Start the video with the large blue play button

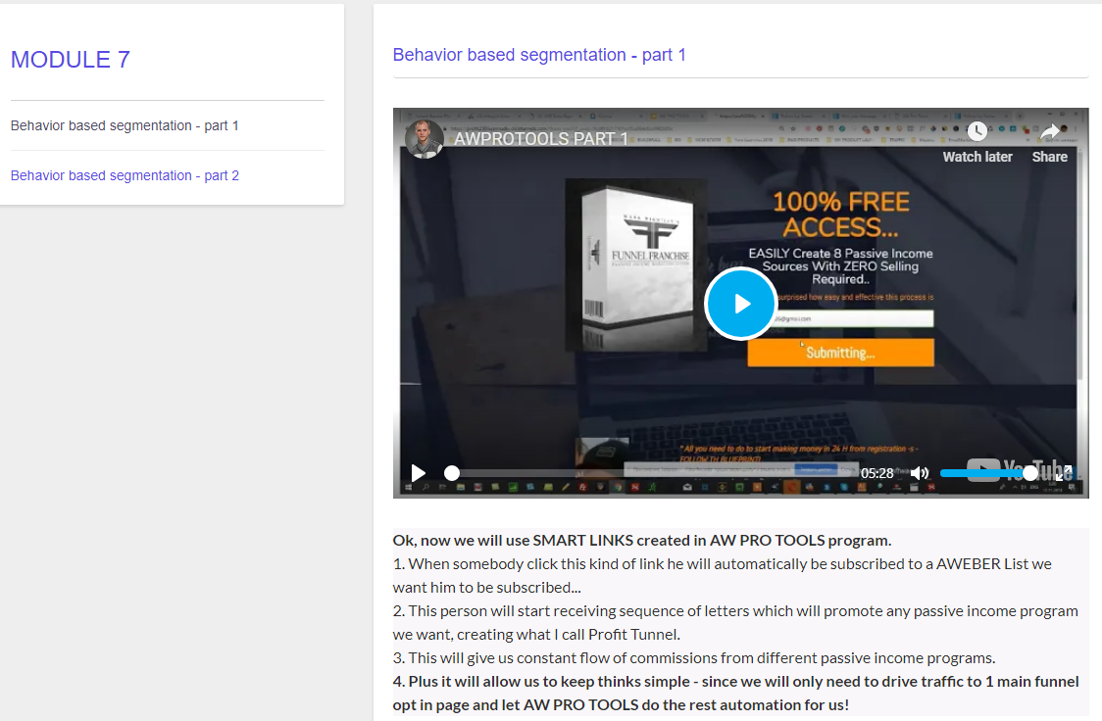pyautogui.click(x=741, y=304)
